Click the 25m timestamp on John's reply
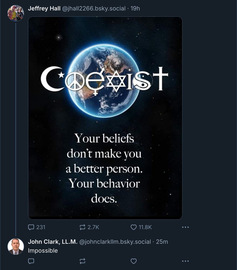 pyautogui.click(x=162, y=242)
